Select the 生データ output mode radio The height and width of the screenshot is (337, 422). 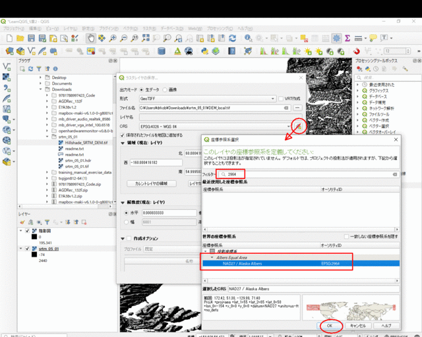[141, 90]
